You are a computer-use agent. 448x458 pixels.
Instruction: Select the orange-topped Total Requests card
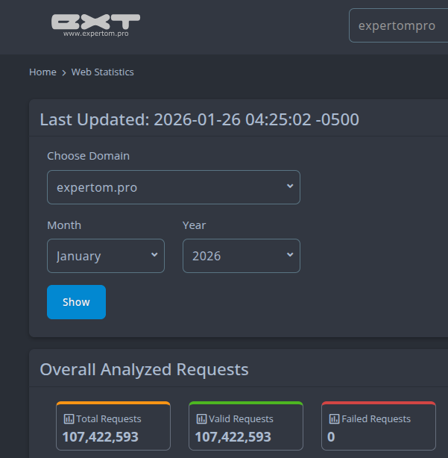[113, 426]
